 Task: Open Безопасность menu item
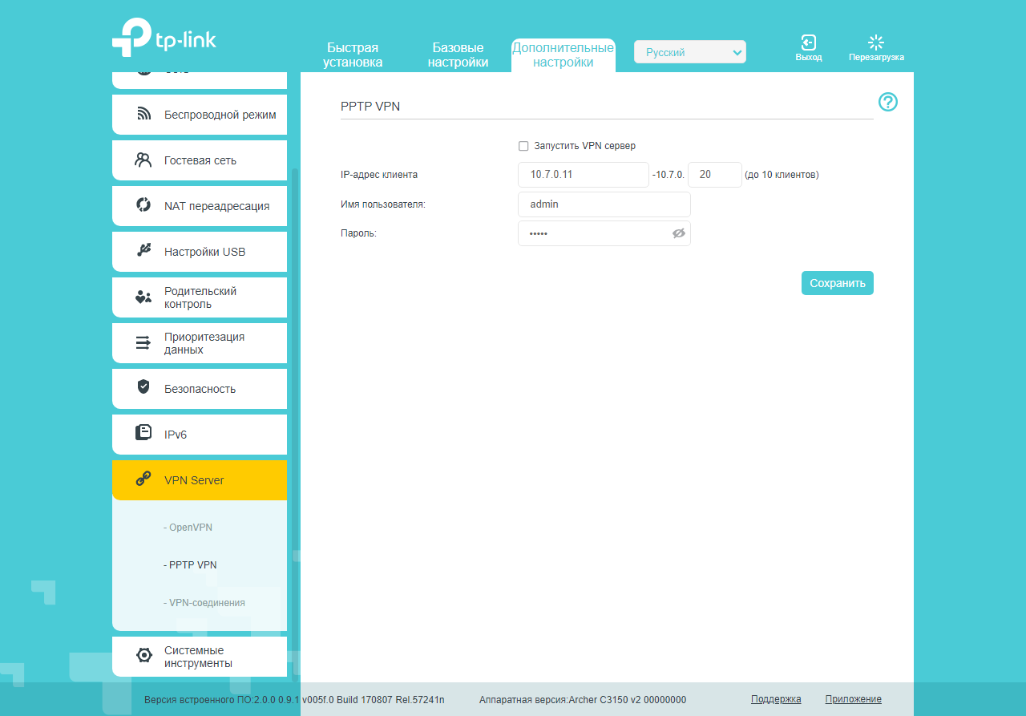(x=200, y=389)
